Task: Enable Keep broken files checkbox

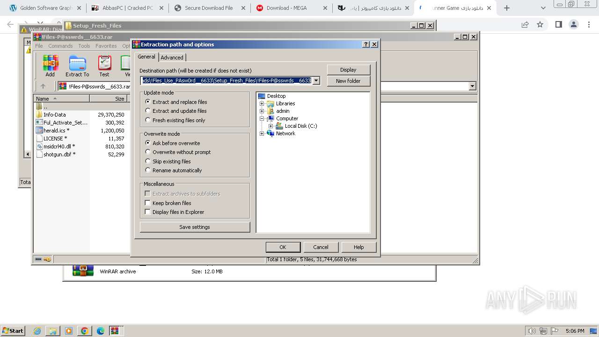Action: tap(147, 203)
